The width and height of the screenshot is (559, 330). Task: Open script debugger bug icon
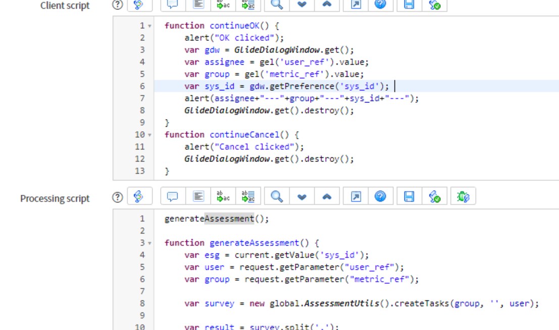click(x=463, y=196)
